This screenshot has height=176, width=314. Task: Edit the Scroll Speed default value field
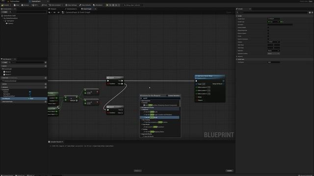(x=274, y=62)
